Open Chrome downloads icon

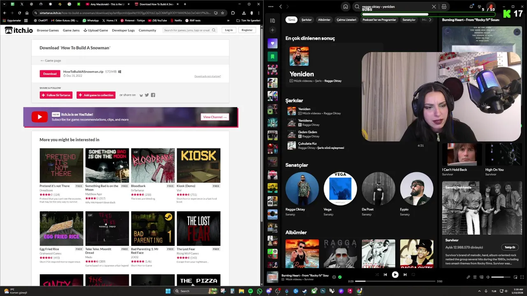[244, 13]
